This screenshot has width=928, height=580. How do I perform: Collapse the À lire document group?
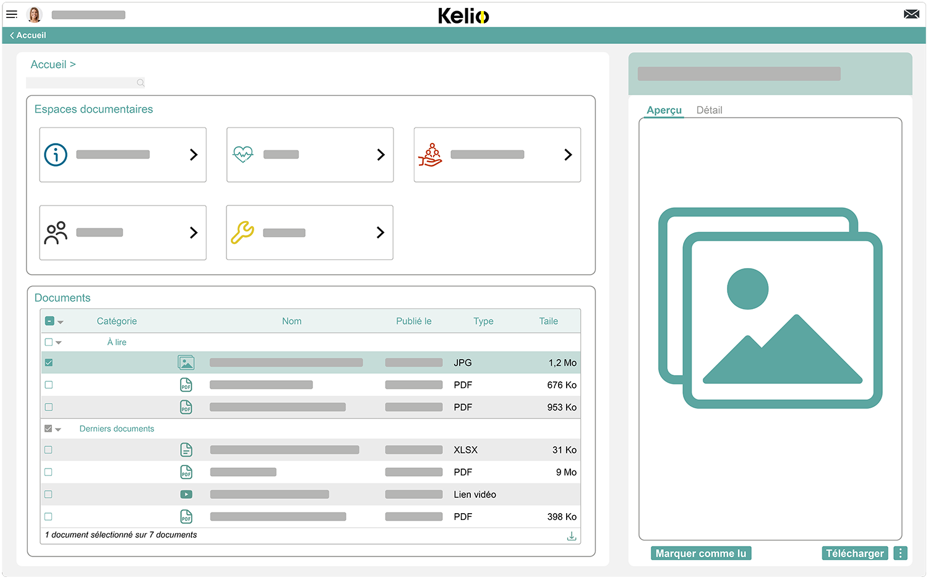(58, 342)
